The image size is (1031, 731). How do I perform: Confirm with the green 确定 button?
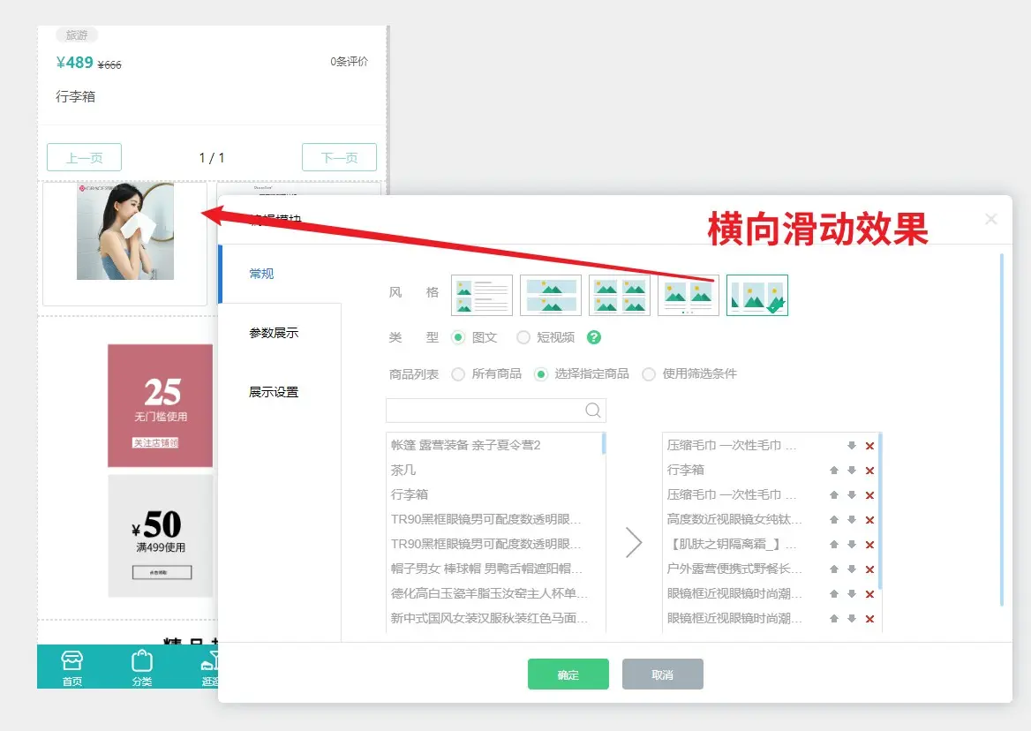(568, 674)
